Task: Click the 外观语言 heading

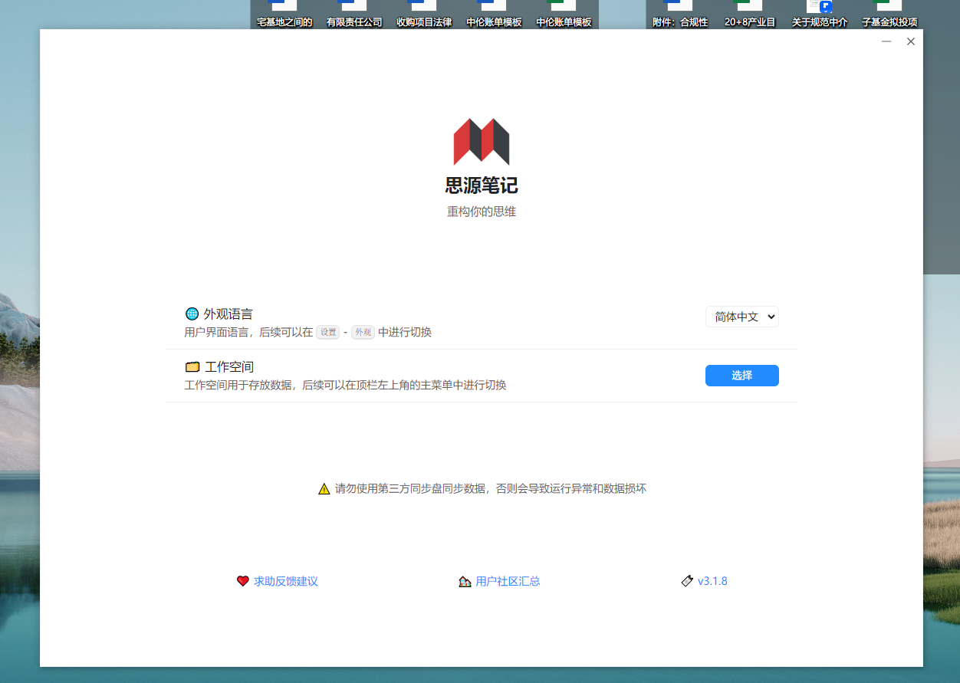Action: [x=228, y=314]
